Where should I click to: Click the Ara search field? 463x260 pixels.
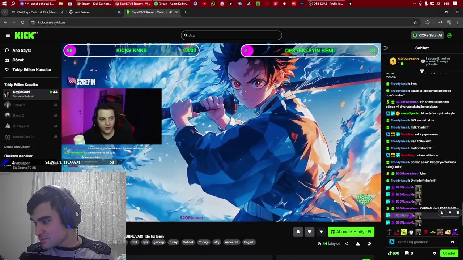tap(231, 35)
